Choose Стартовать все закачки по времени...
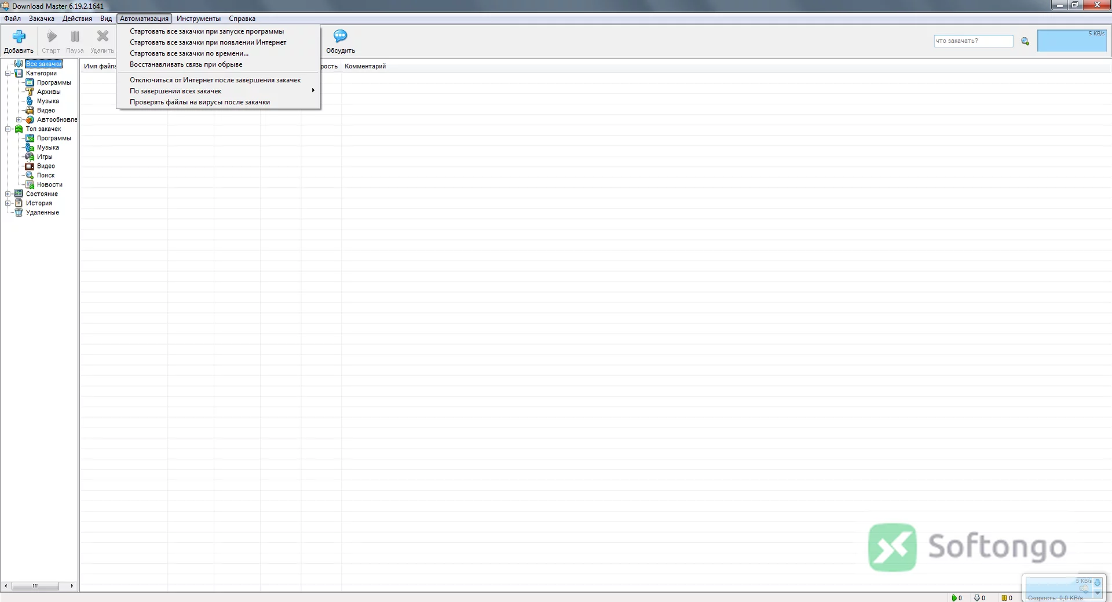The image size is (1112, 602). point(218,53)
